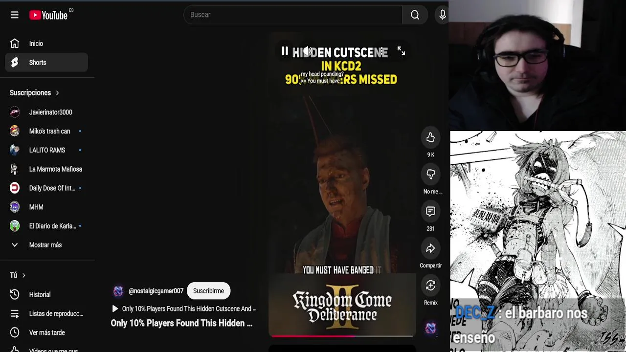Open @nostalgicgamer007 channel name
The height and width of the screenshot is (352, 626).
tap(156, 291)
